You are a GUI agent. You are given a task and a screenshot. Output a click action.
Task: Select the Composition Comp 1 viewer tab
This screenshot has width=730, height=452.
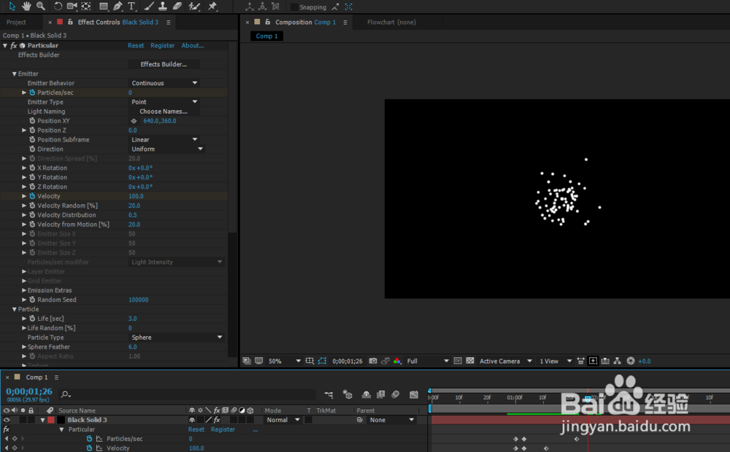click(305, 23)
